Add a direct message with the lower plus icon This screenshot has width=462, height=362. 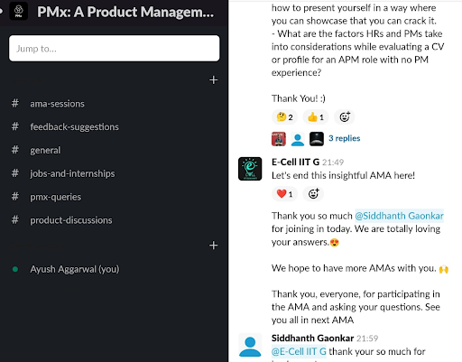coord(213,246)
